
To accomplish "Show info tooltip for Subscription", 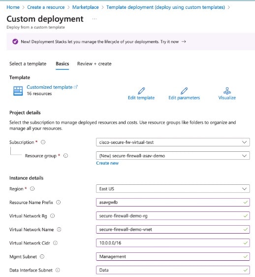I will pos(43,142).
